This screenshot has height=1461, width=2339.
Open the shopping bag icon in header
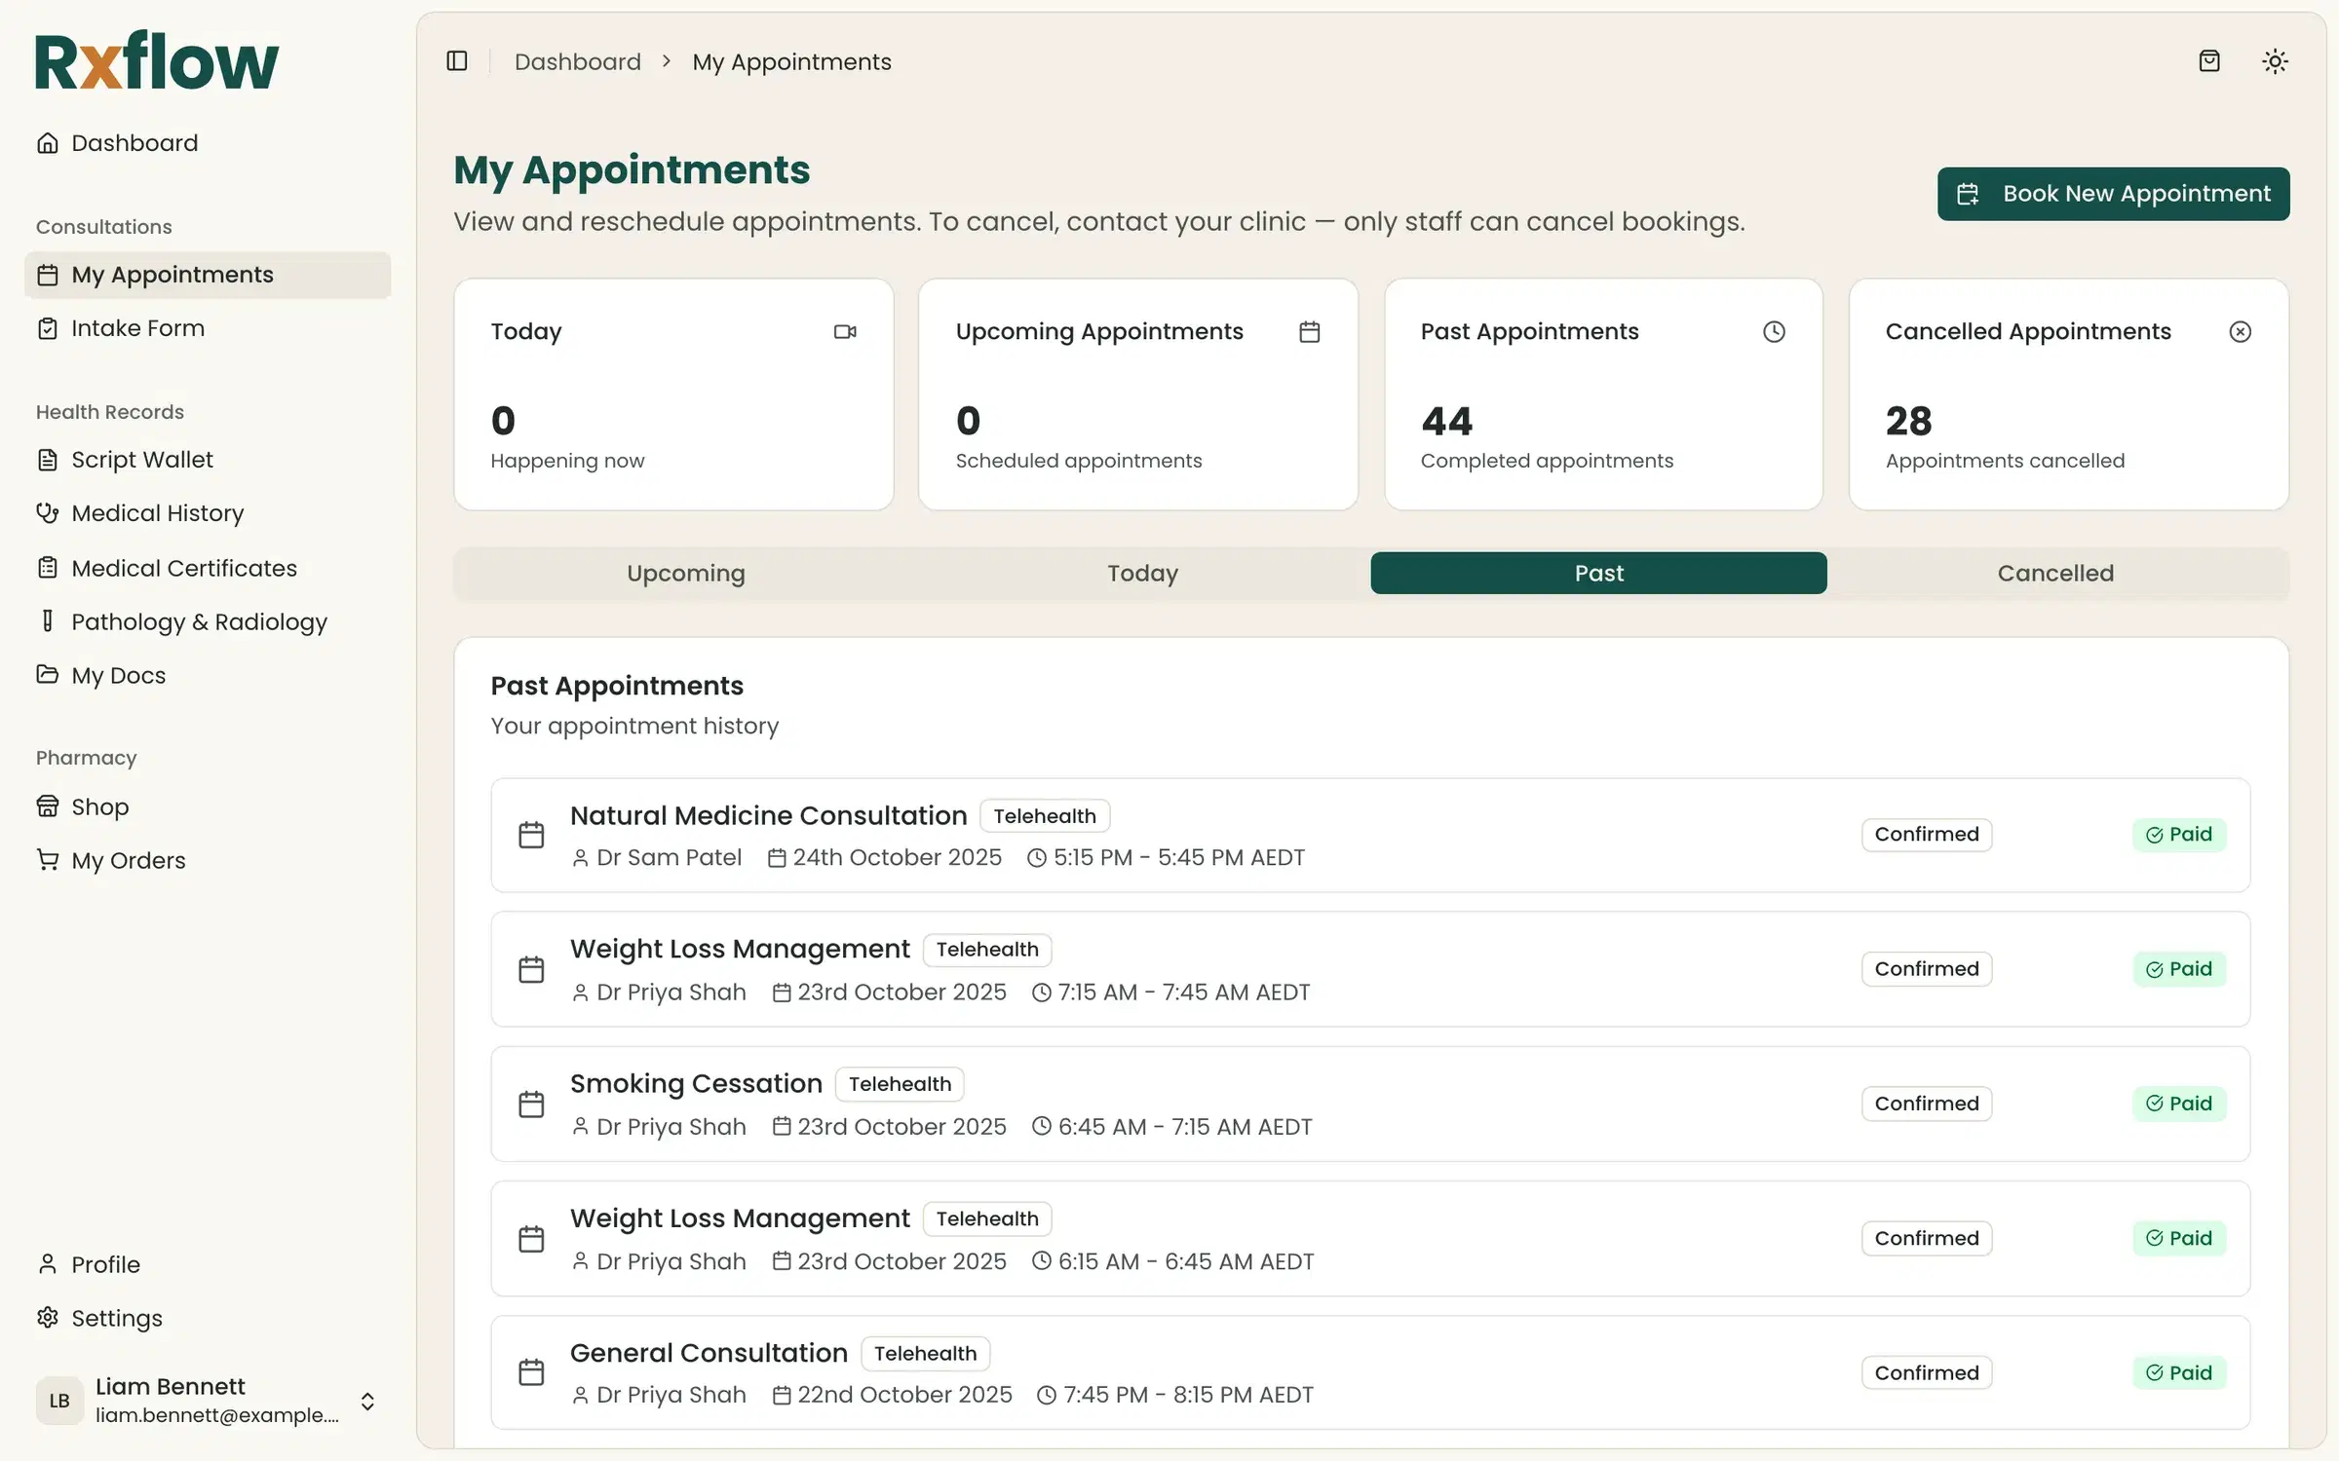(x=2209, y=61)
